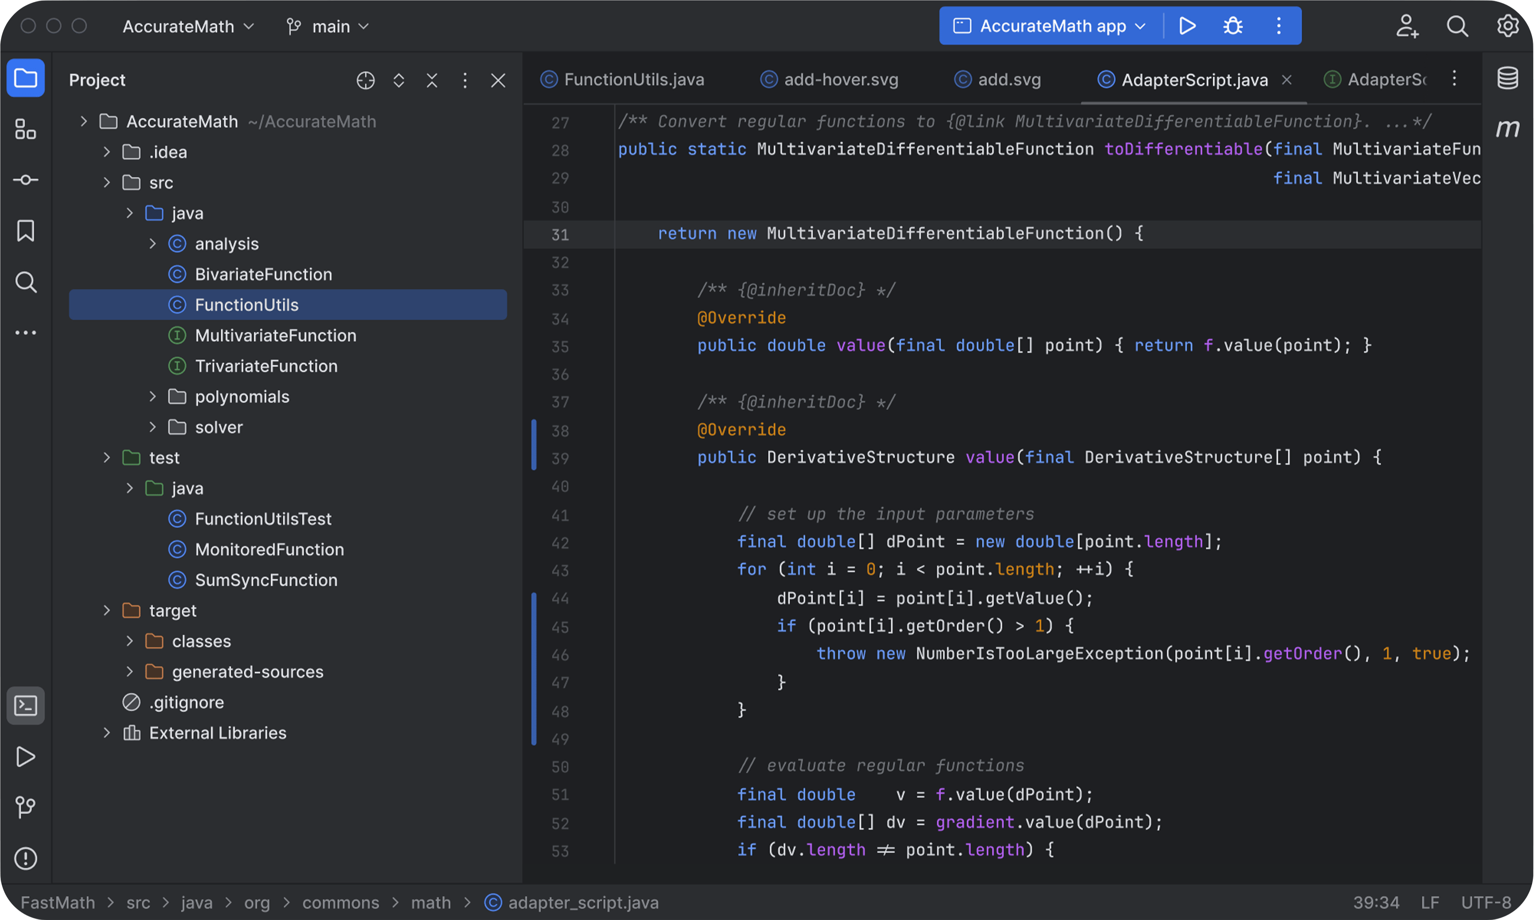Change LF line separator
1534x920 pixels.
[x=1430, y=903]
